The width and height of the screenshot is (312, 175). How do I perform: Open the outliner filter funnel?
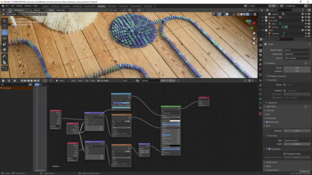click(303, 10)
